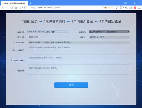Click the skin/window layout icon in title bar

[126, 3]
